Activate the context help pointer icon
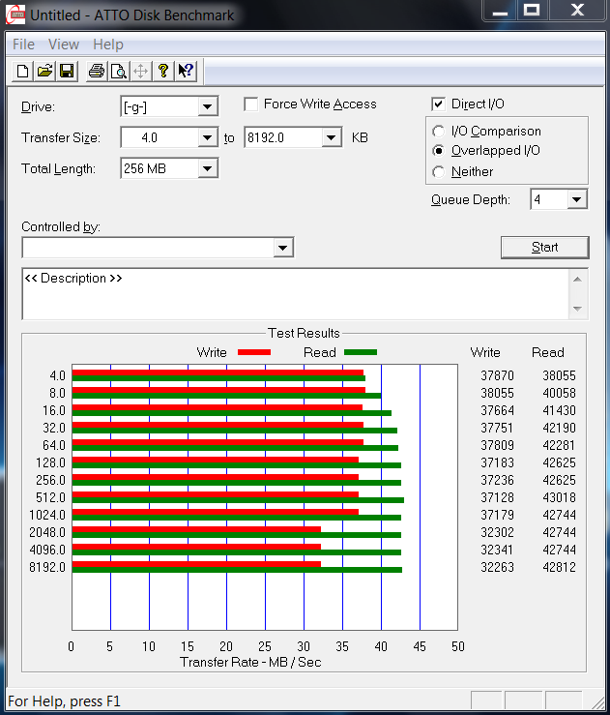The image size is (610, 715). pyautogui.click(x=186, y=71)
